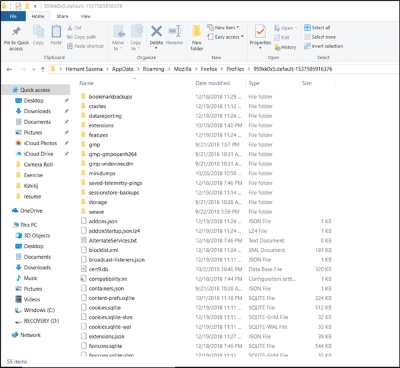Go back with the left arrow
The width and height of the screenshot is (400, 368).
[9, 69]
